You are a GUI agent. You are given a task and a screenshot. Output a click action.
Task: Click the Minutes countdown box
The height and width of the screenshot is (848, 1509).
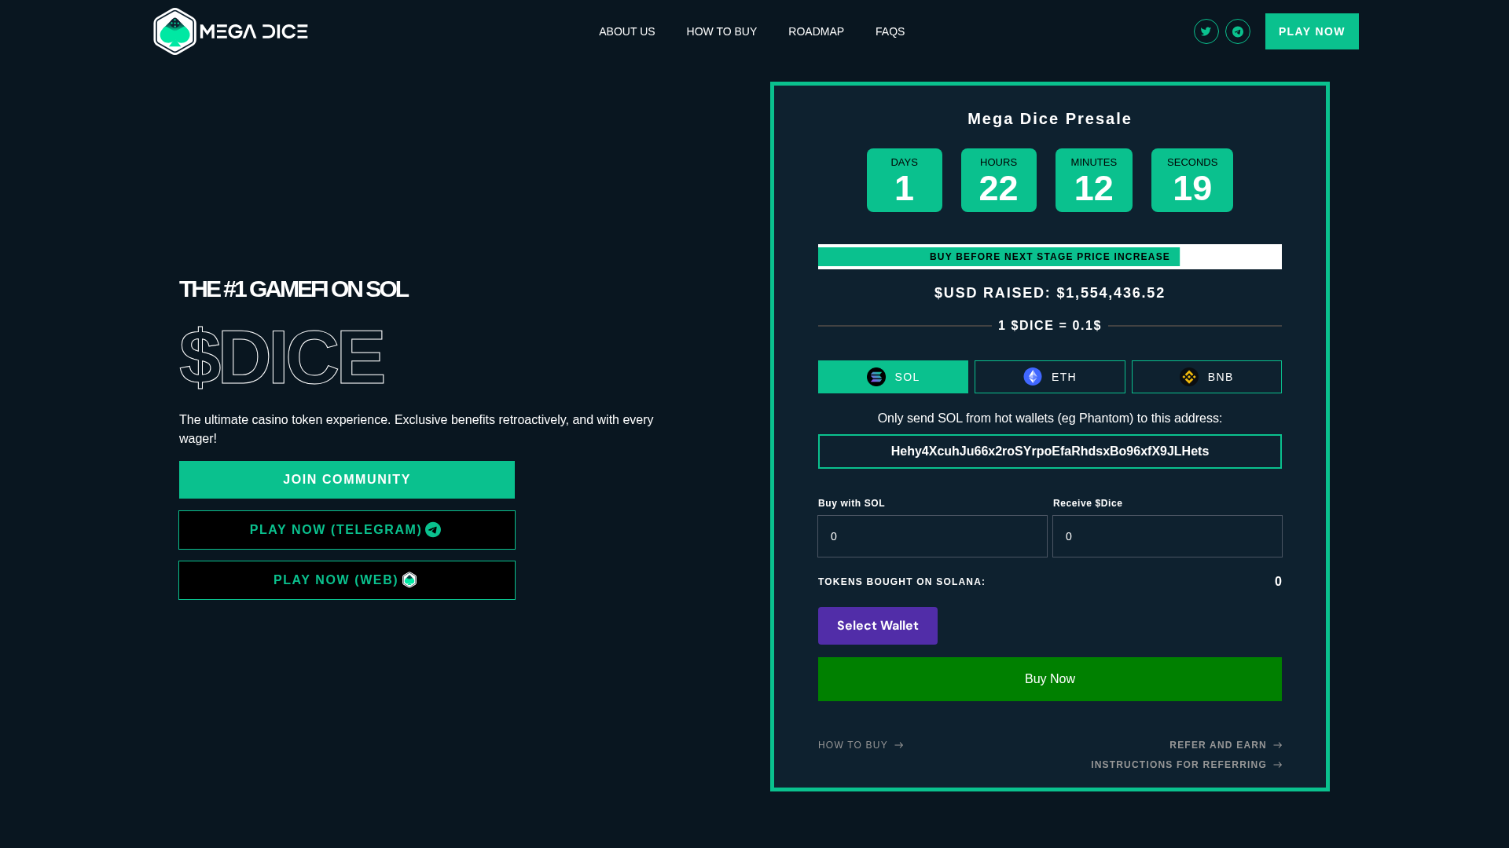pyautogui.click(x=1094, y=180)
